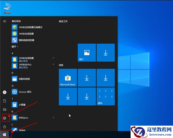Click the 浏览 tile group heading

pyautogui.click(x=61, y=65)
